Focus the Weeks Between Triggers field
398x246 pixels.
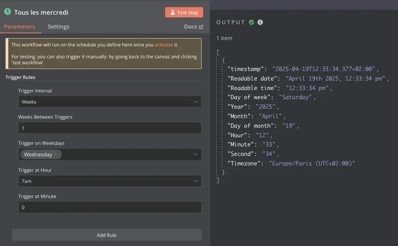(x=110, y=128)
